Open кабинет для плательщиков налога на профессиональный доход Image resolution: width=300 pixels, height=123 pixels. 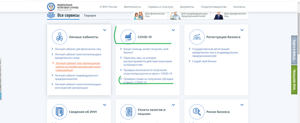coord(78,67)
